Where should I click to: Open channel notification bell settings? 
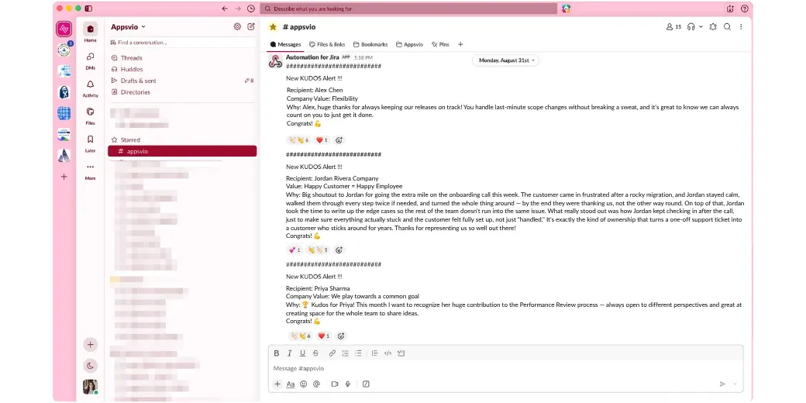pos(713,26)
